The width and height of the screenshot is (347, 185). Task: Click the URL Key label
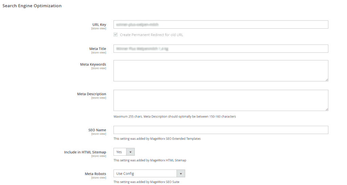[99, 25]
